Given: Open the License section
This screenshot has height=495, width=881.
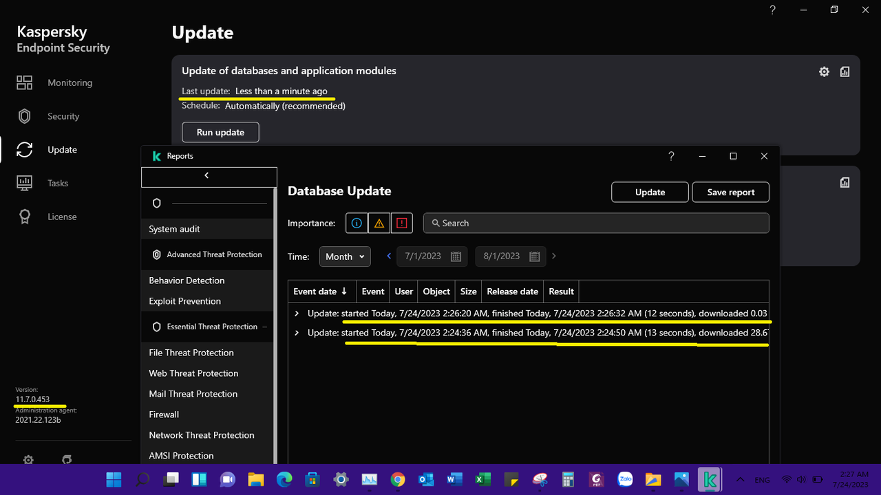Looking at the screenshot, I should [x=46, y=217].
